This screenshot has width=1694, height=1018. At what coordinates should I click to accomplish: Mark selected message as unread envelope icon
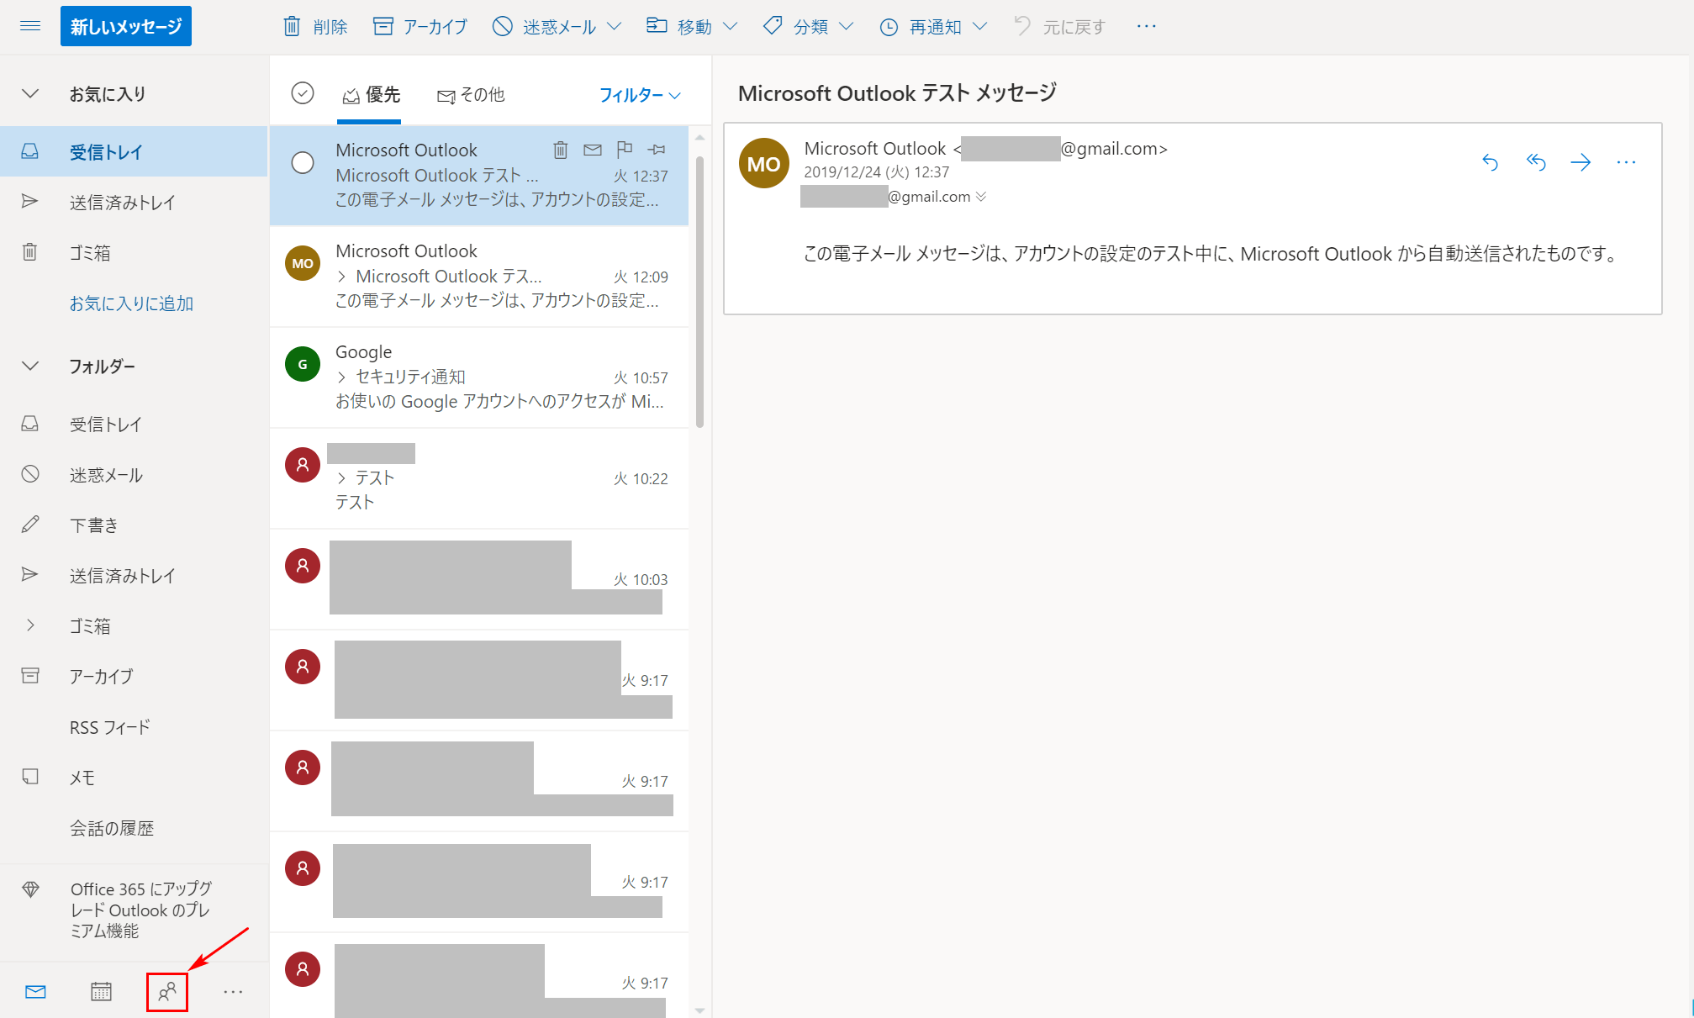[x=593, y=150]
